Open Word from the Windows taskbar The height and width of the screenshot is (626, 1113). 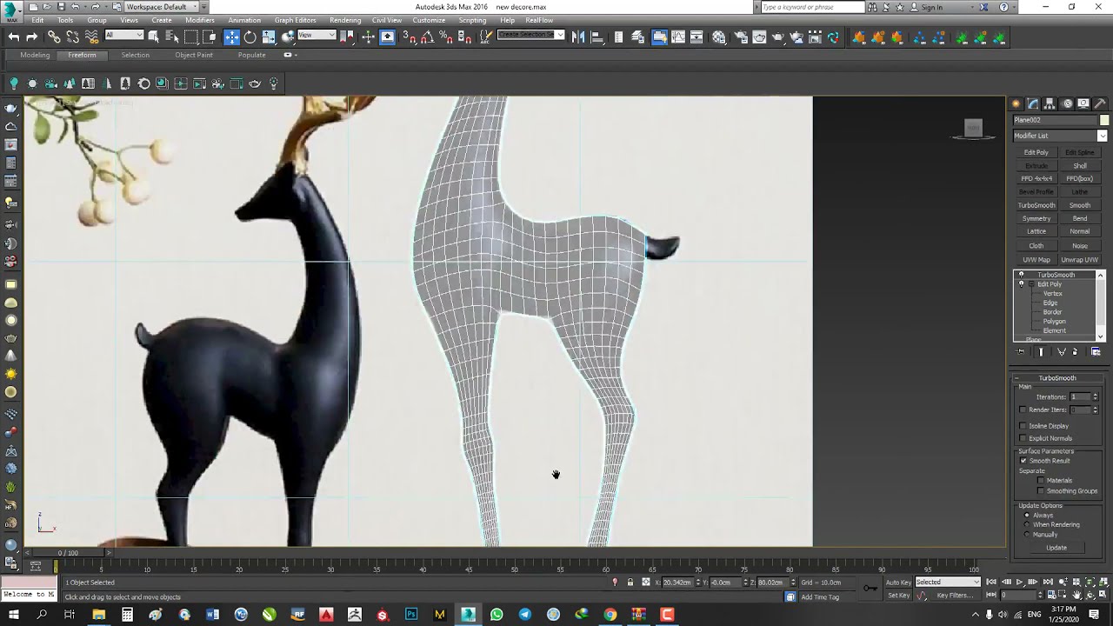point(213,615)
